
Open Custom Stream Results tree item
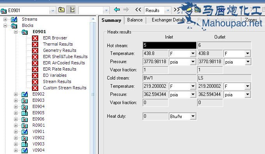tap(64, 88)
